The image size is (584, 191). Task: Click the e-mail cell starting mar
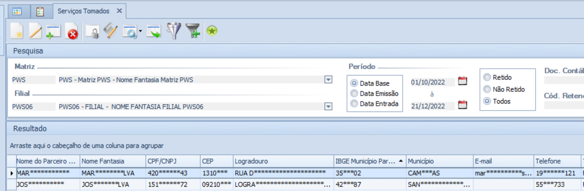pos(503,173)
